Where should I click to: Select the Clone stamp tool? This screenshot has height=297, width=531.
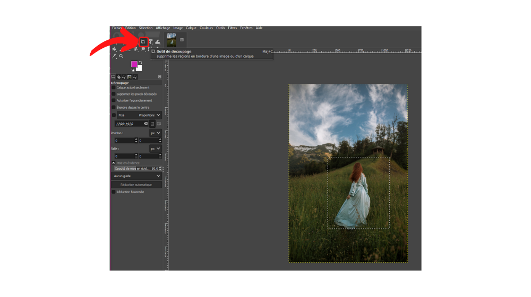click(x=136, y=49)
